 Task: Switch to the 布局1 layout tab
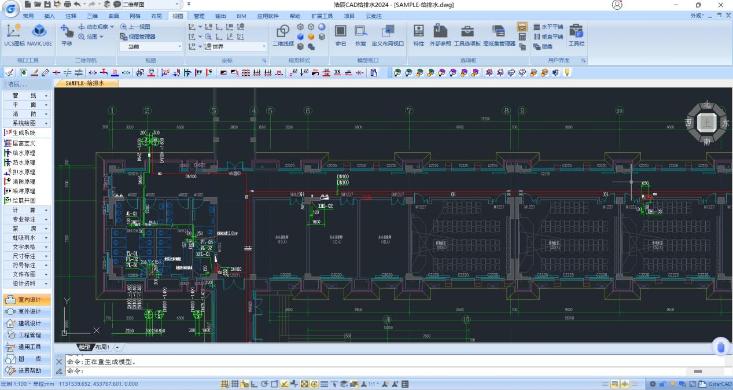click(102, 347)
